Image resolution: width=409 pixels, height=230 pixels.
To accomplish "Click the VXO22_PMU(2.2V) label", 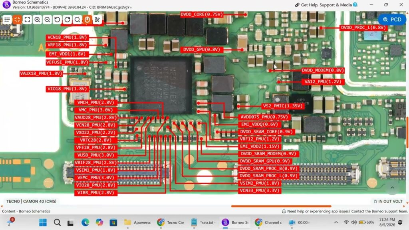I will click(x=96, y=133).
